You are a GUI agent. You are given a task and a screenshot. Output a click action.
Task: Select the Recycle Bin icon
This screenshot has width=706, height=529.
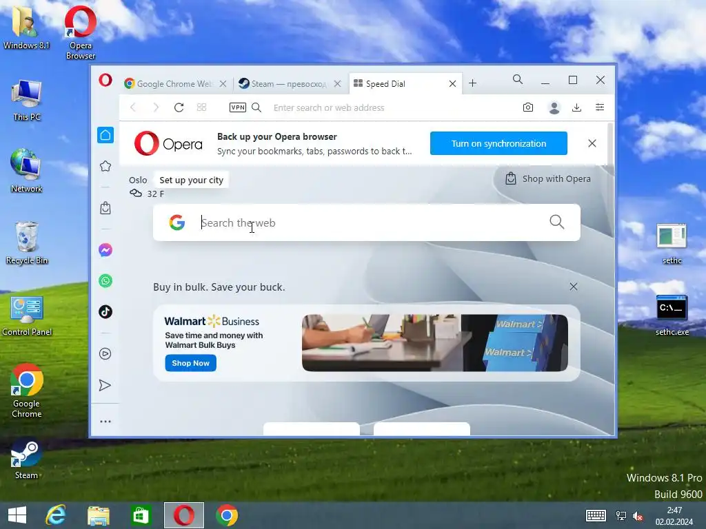(x=27, y=243)
